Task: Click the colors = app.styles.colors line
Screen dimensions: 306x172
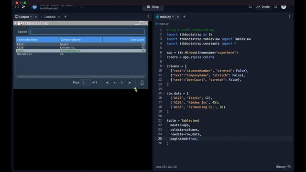Action: click(190, 57)
